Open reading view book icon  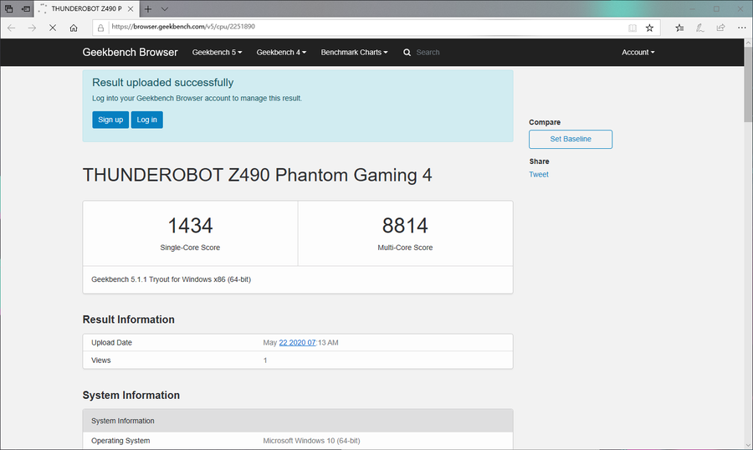[x=633, y=28]
